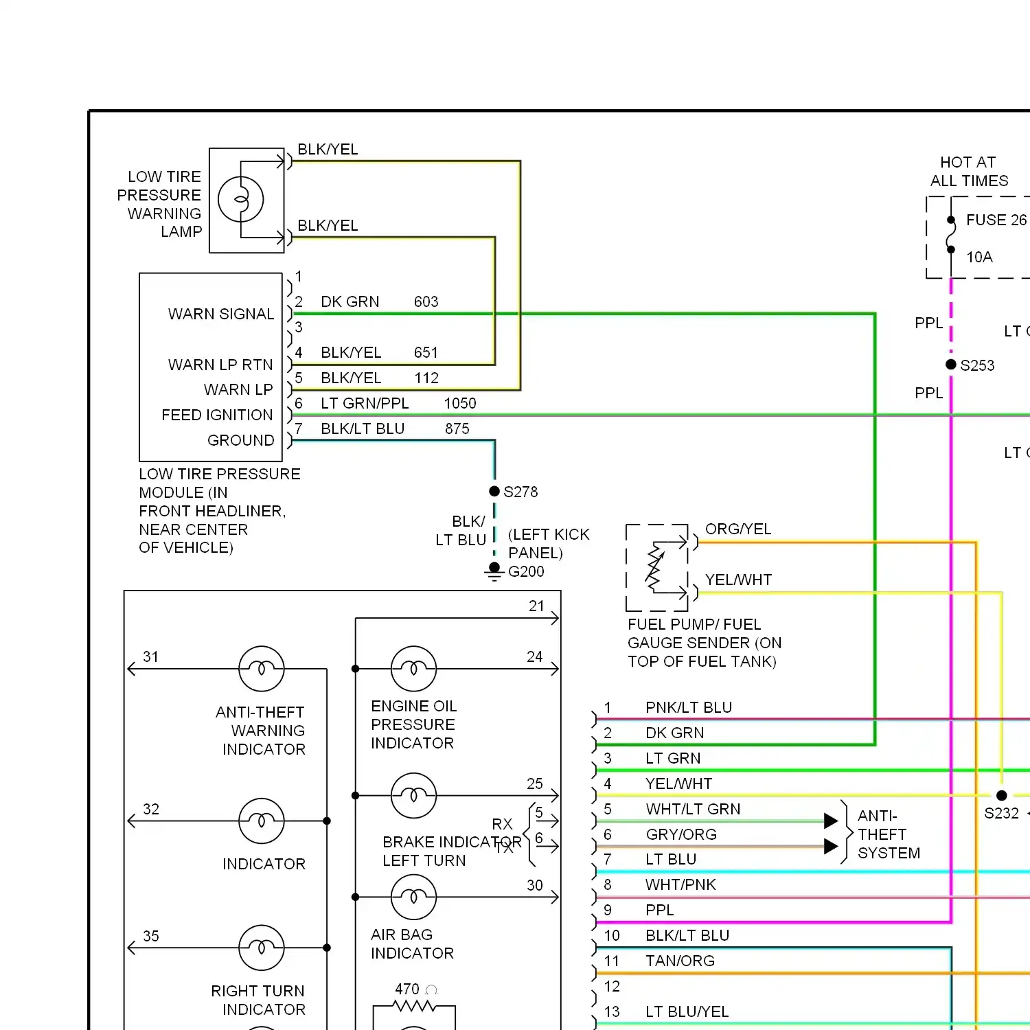This screenshot has width=1030, height=1030.
Task: Click pin number "31" in cluster
Action: pos(150,656)
